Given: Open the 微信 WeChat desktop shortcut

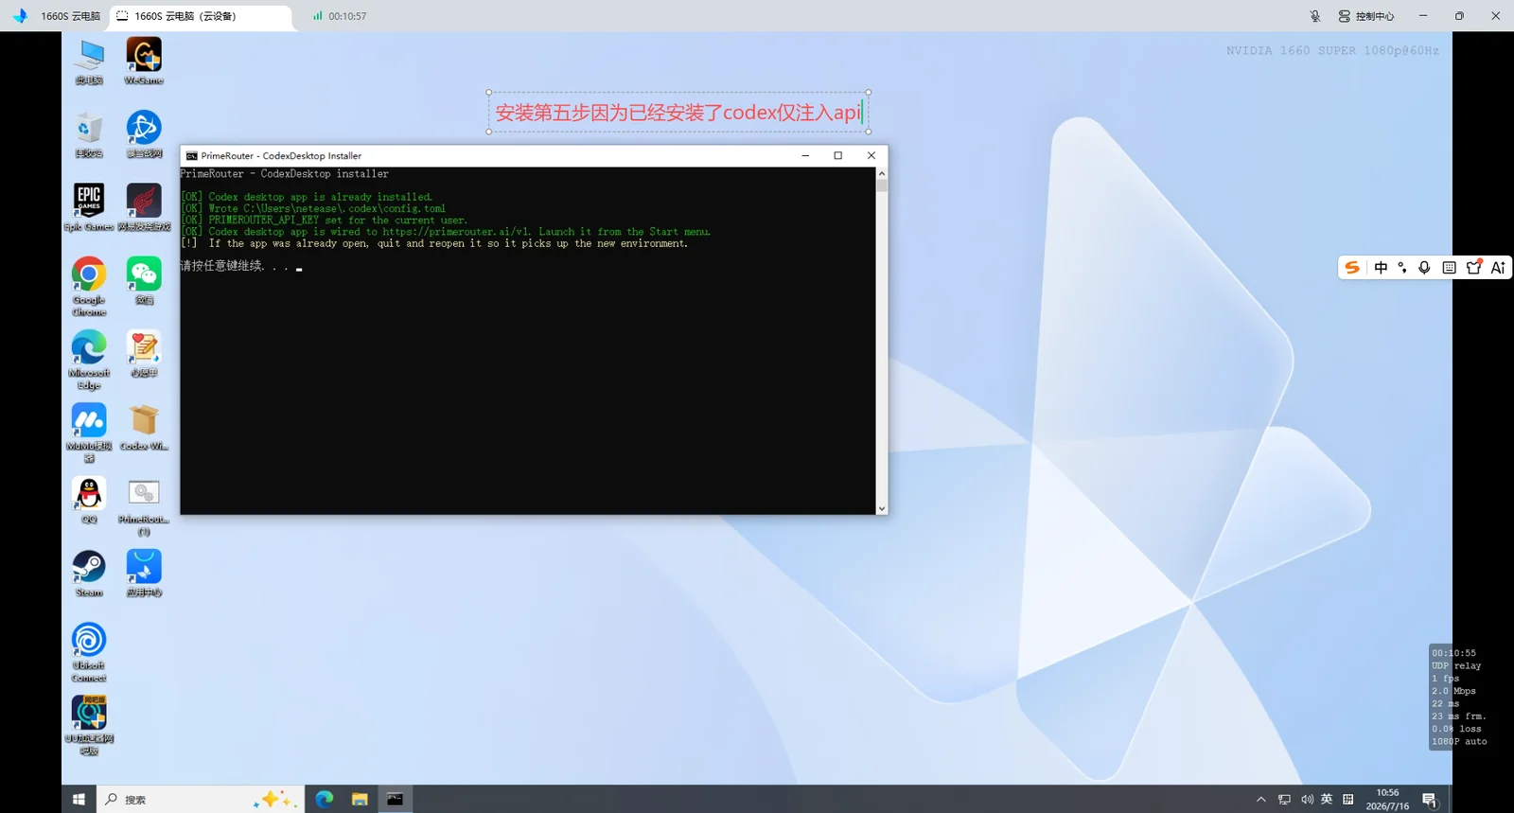Looking at the screenshot, I should pos(144,281).
